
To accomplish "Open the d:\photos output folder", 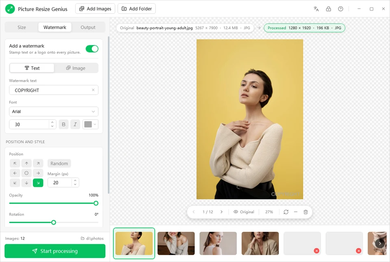I will (x=92, y=238).
